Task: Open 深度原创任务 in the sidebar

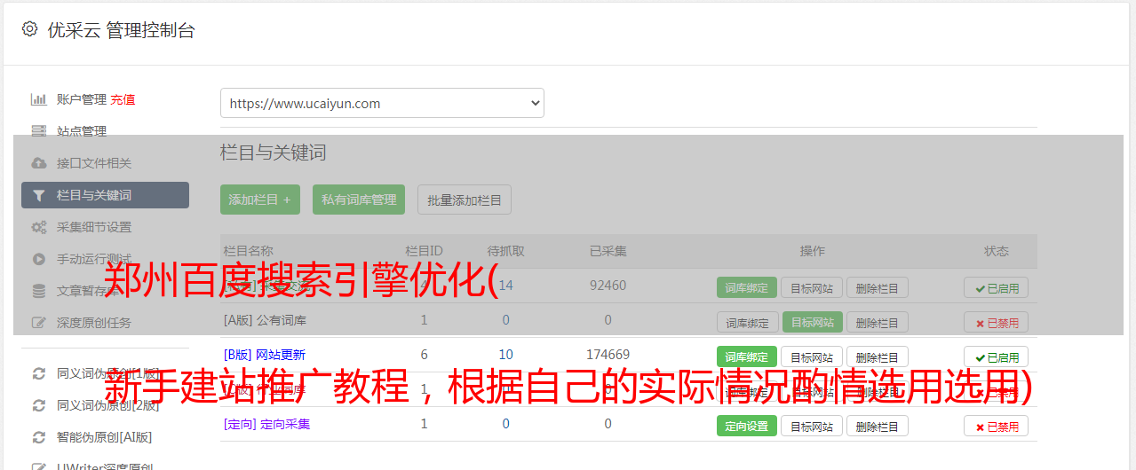Action: (94, 323)
